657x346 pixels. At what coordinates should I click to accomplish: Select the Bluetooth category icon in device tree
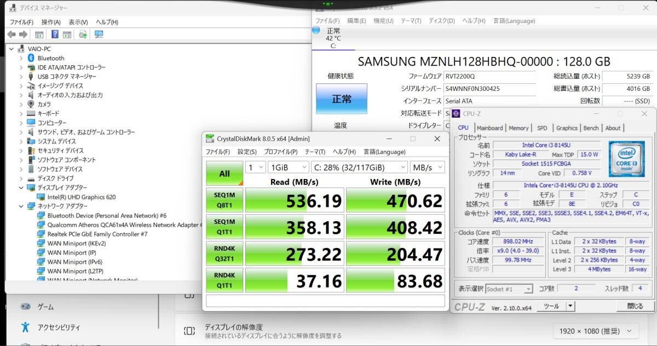pos(31,58)
